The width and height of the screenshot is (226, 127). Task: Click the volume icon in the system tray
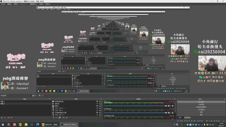coord(210,125)
